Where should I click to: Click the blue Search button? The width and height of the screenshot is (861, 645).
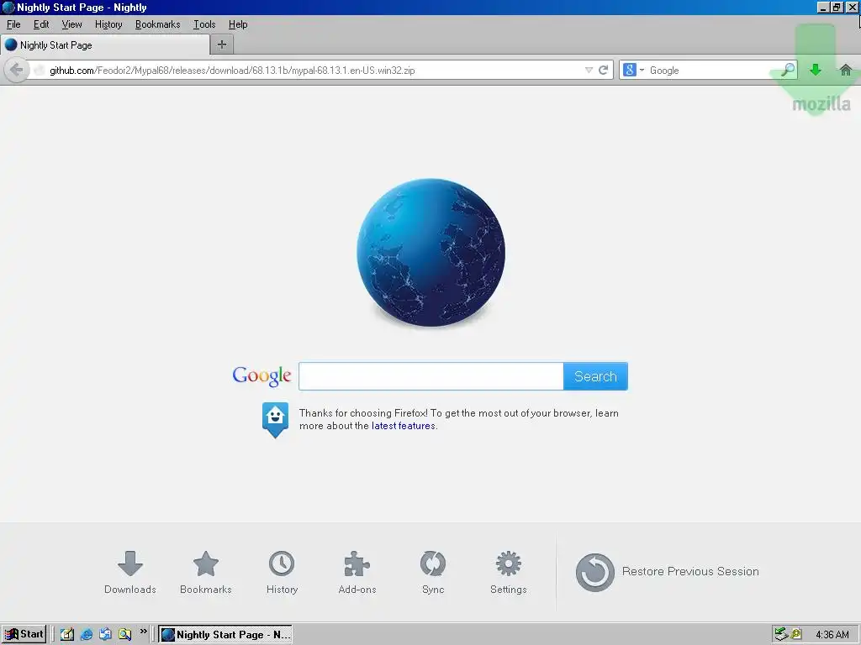tap(595, 376)
